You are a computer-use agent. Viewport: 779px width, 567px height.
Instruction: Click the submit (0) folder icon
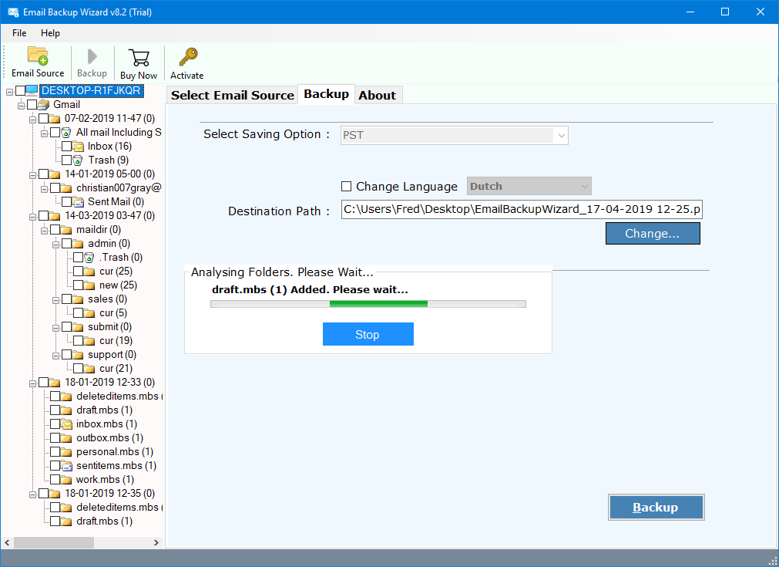coord(78,327)
